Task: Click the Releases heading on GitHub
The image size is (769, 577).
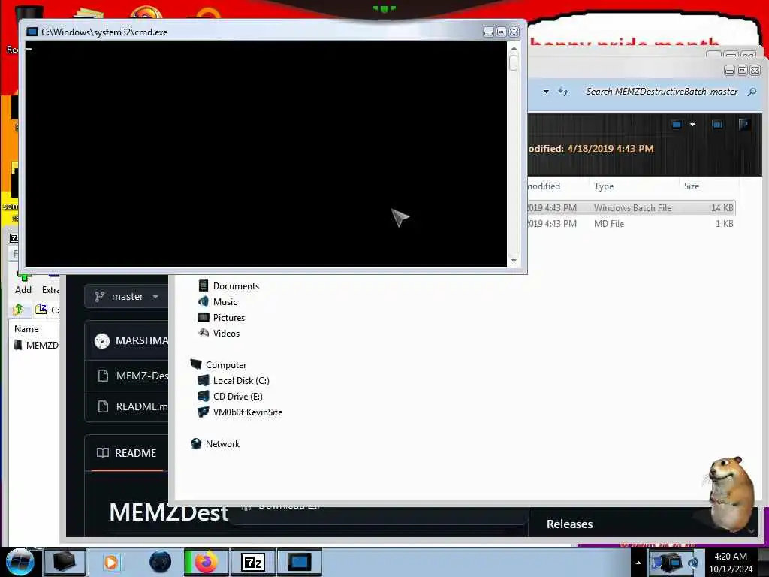Action: click(569, 524)
